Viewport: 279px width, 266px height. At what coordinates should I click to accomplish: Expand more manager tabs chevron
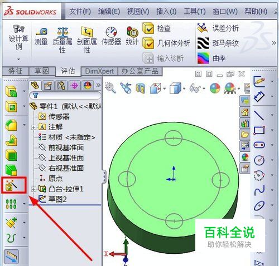pyautogui.click(x=98, y=85)
